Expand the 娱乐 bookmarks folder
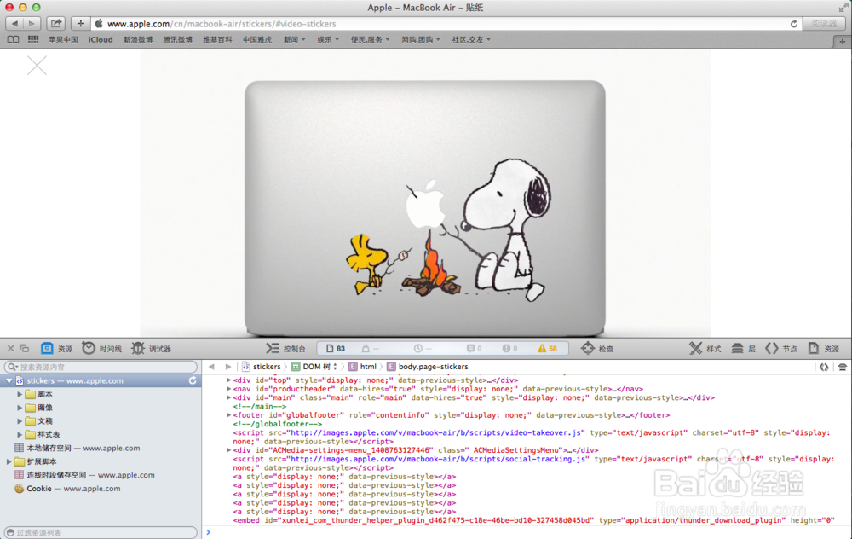852x539 pixels. (328, 40)
